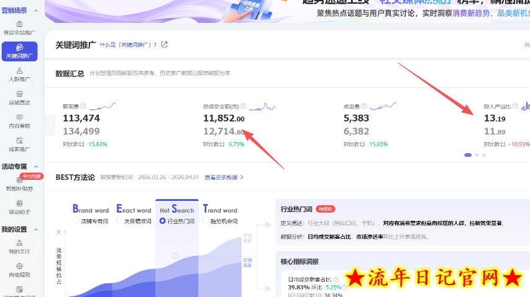The width and height of the screenshot is (530, 297).
Task: Click the third data carousel dot
Action: pyautogui.click(x=484, y=155)
